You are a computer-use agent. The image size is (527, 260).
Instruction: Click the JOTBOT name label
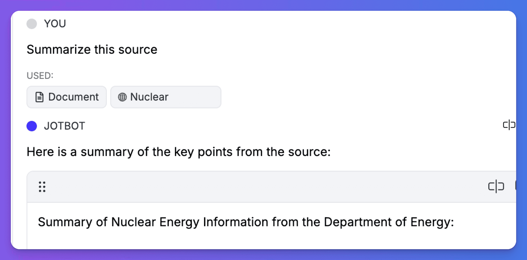(x=64, y=126)
